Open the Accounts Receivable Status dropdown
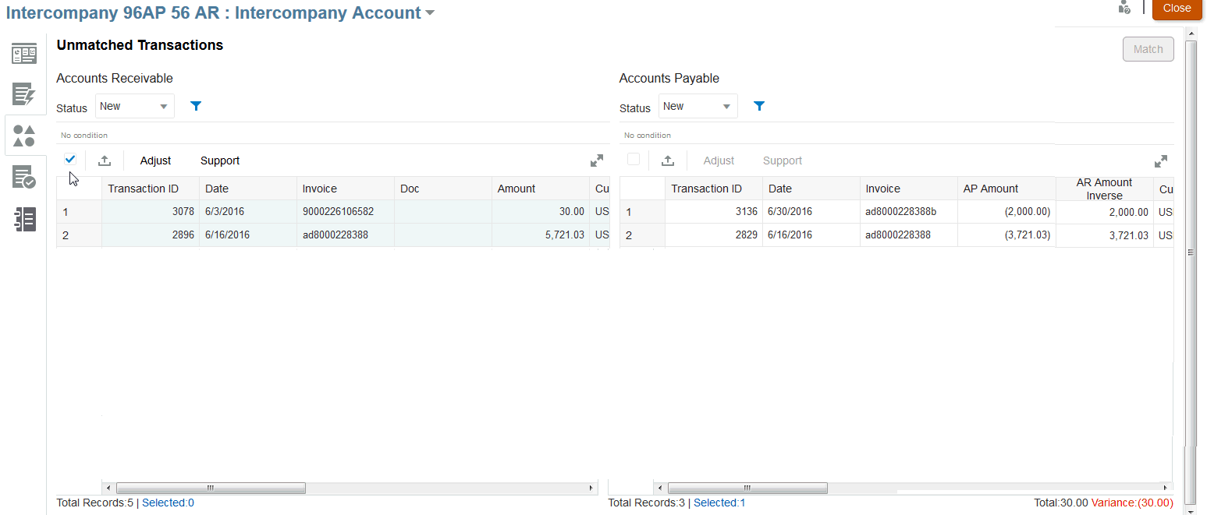Viewport: 1207px width, 515px height. (x=133, y=105)
